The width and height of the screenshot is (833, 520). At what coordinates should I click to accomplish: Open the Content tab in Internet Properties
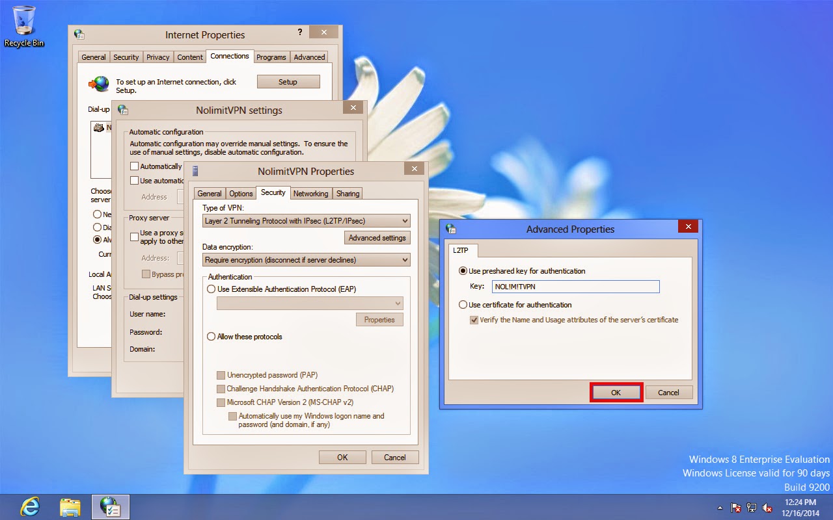click(190, 57)
